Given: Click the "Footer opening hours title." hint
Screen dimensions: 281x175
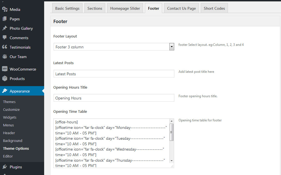Looking at the screenshot, I should (198, 96).
